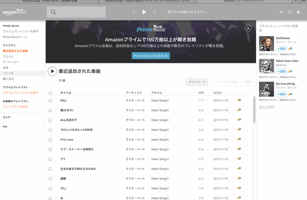Image resolution: width=307 pixels, height=200 pixels.
Task: Add Wallflower with the +追加 button
Action: tap(281, 49)
